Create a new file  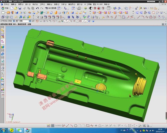12,8
